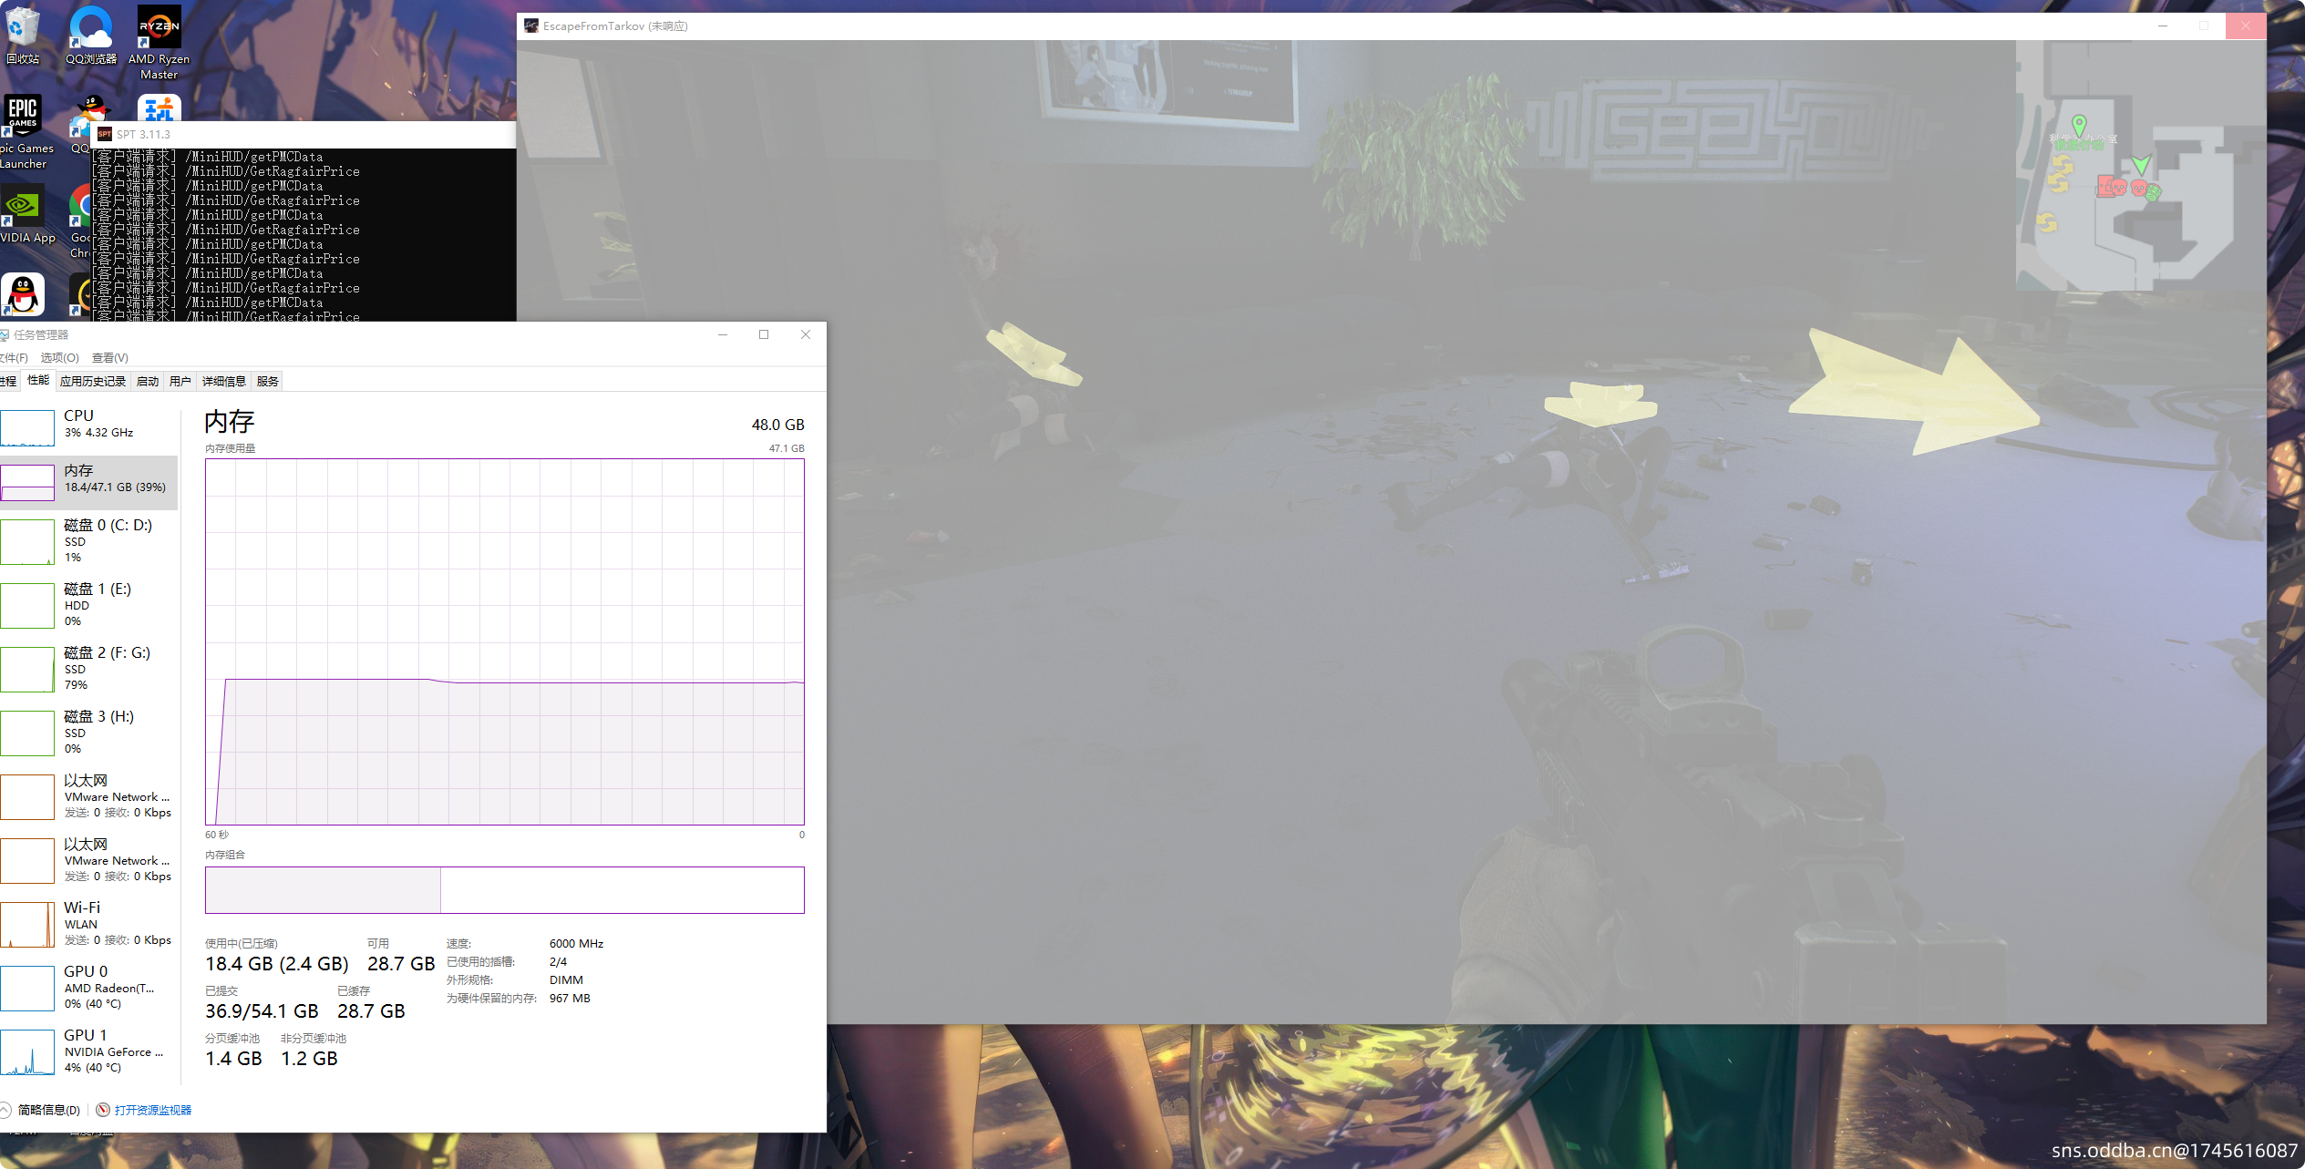
Task: Open the 文件(F) menu in Task Manager
Action: click(14, 357)
